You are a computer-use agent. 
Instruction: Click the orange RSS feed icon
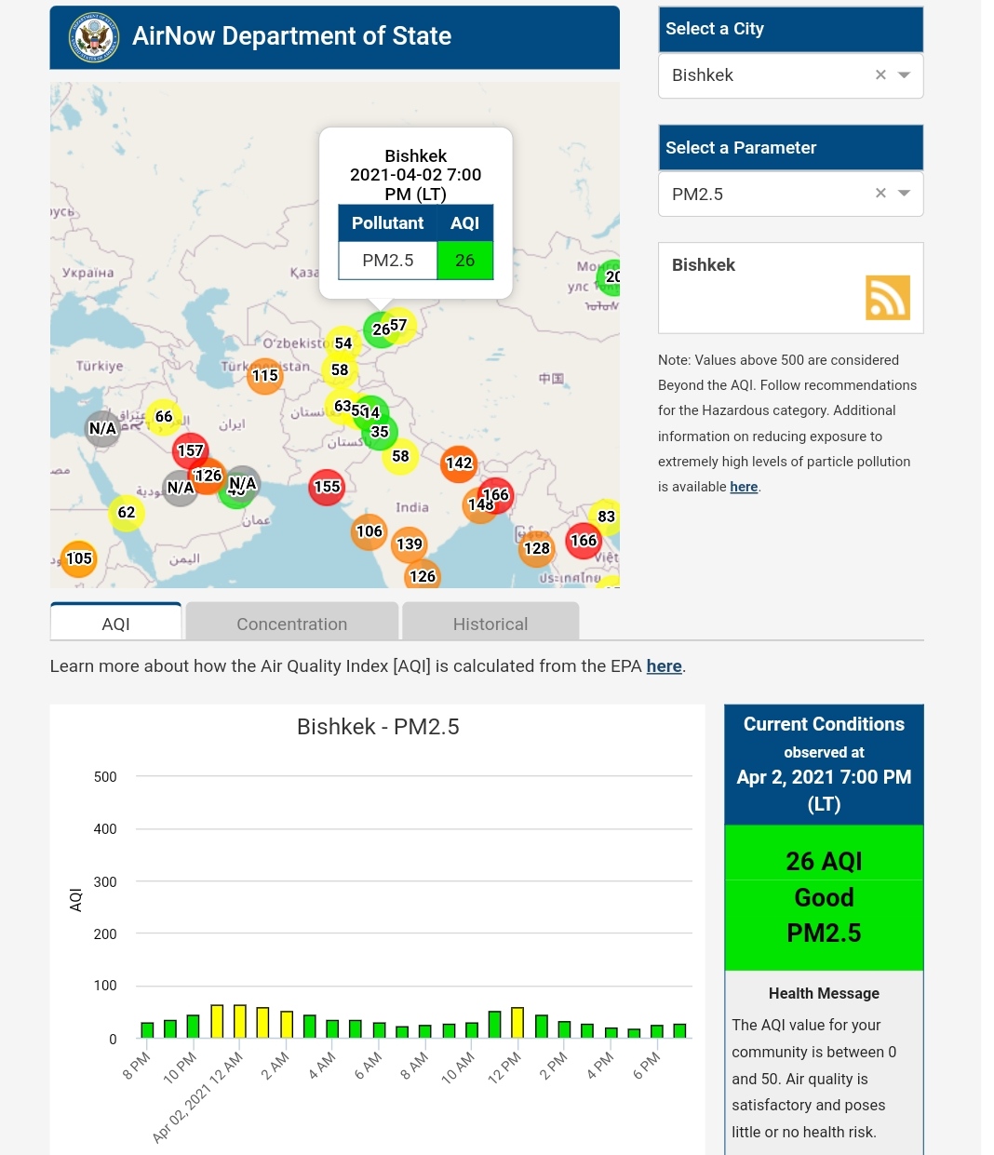tap(887, 298)
